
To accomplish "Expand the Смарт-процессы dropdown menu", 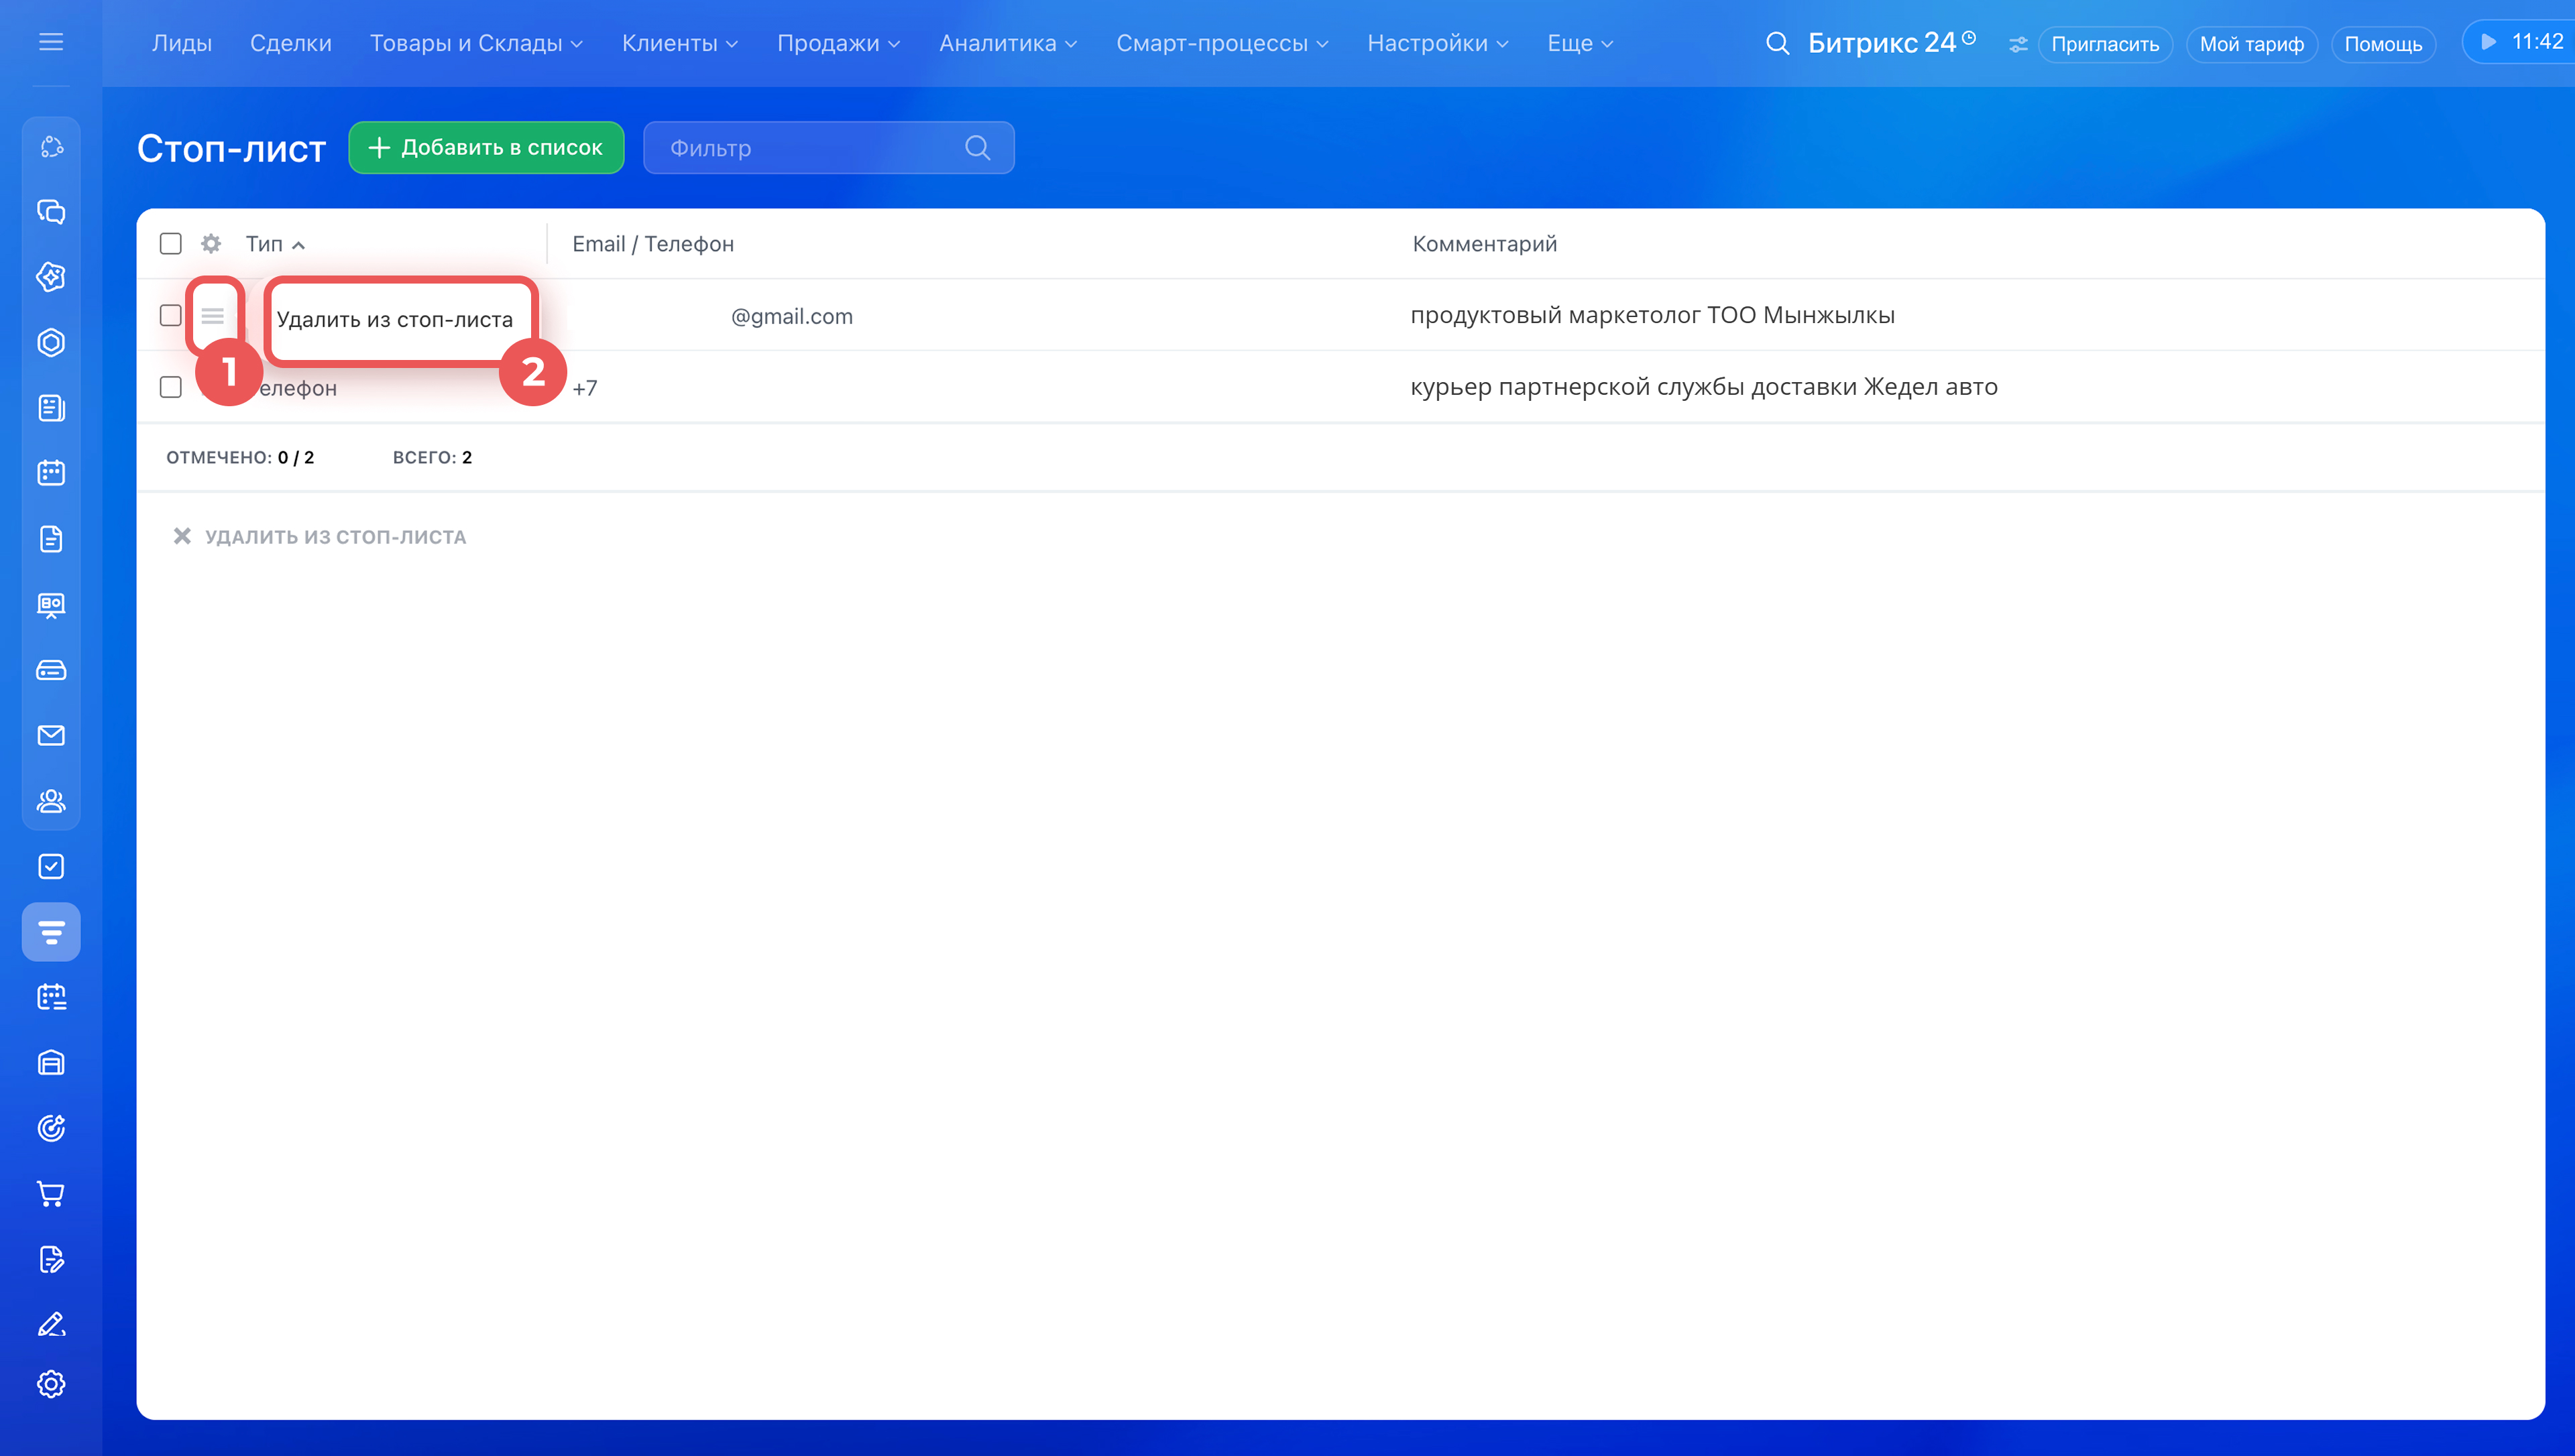I will pos(1222,43).
